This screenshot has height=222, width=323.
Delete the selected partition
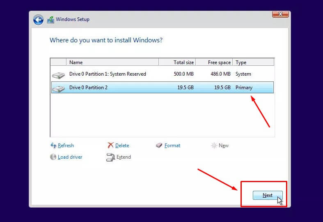point(122,146)
